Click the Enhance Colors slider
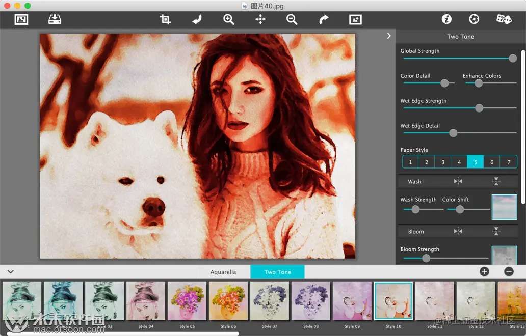The height and width of the screenshot is (336, 526). pyautogui.click(x=491, y=83)
